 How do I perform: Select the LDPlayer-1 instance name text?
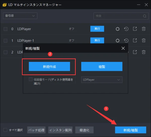coord(26,41)
